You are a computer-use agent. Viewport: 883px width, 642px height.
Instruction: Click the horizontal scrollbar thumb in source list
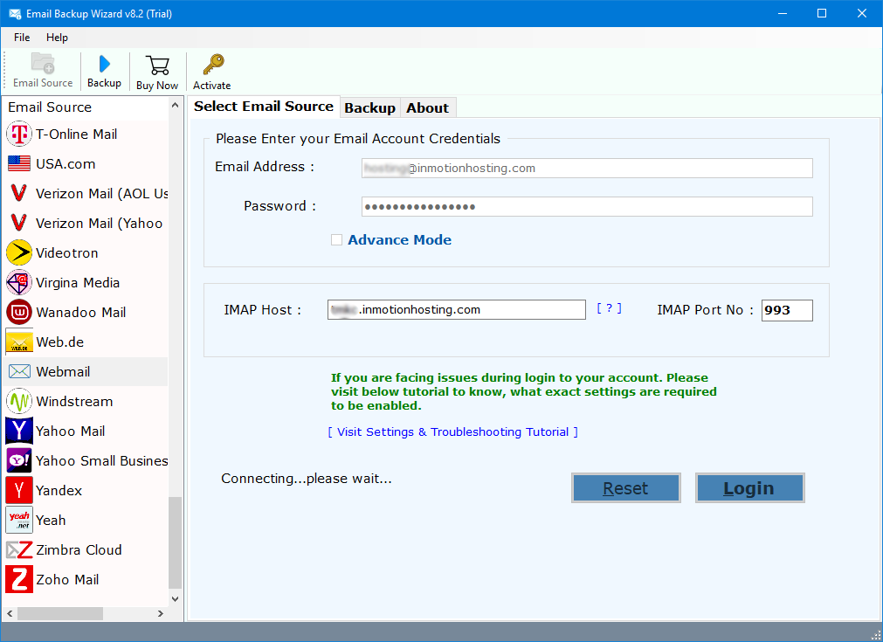point(60,613)
